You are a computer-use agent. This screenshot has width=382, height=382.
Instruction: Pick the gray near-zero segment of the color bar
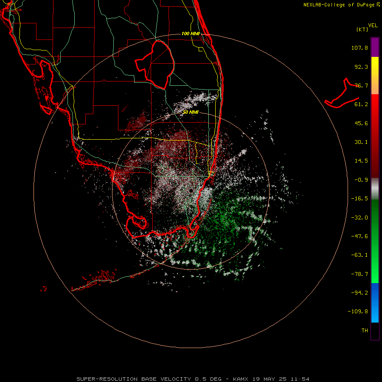coord(375,189)
